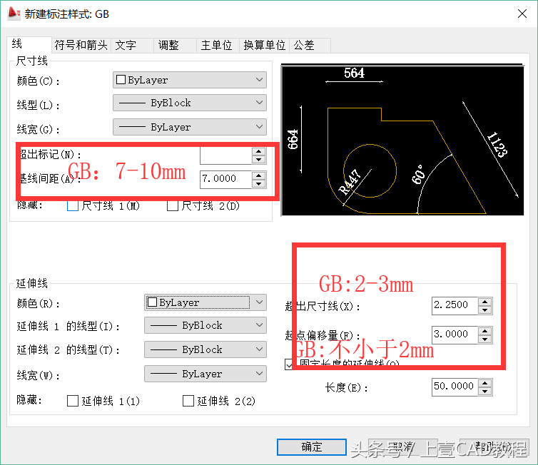Toggle hide 尺寸线 2(D) checkbox
The image size is (538, 465).
173,205
